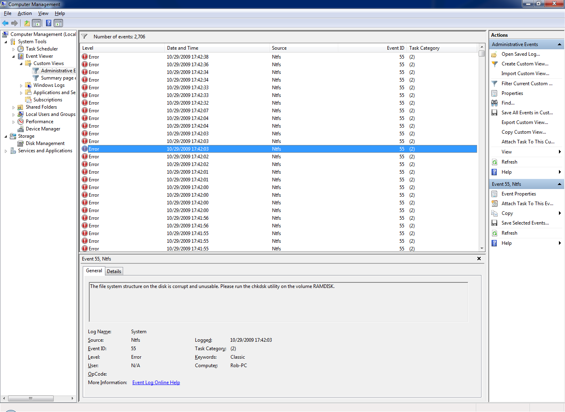Select Subscriptions in the tree
This screenshot has width=565, height=412.
click(x=48, y=100)
